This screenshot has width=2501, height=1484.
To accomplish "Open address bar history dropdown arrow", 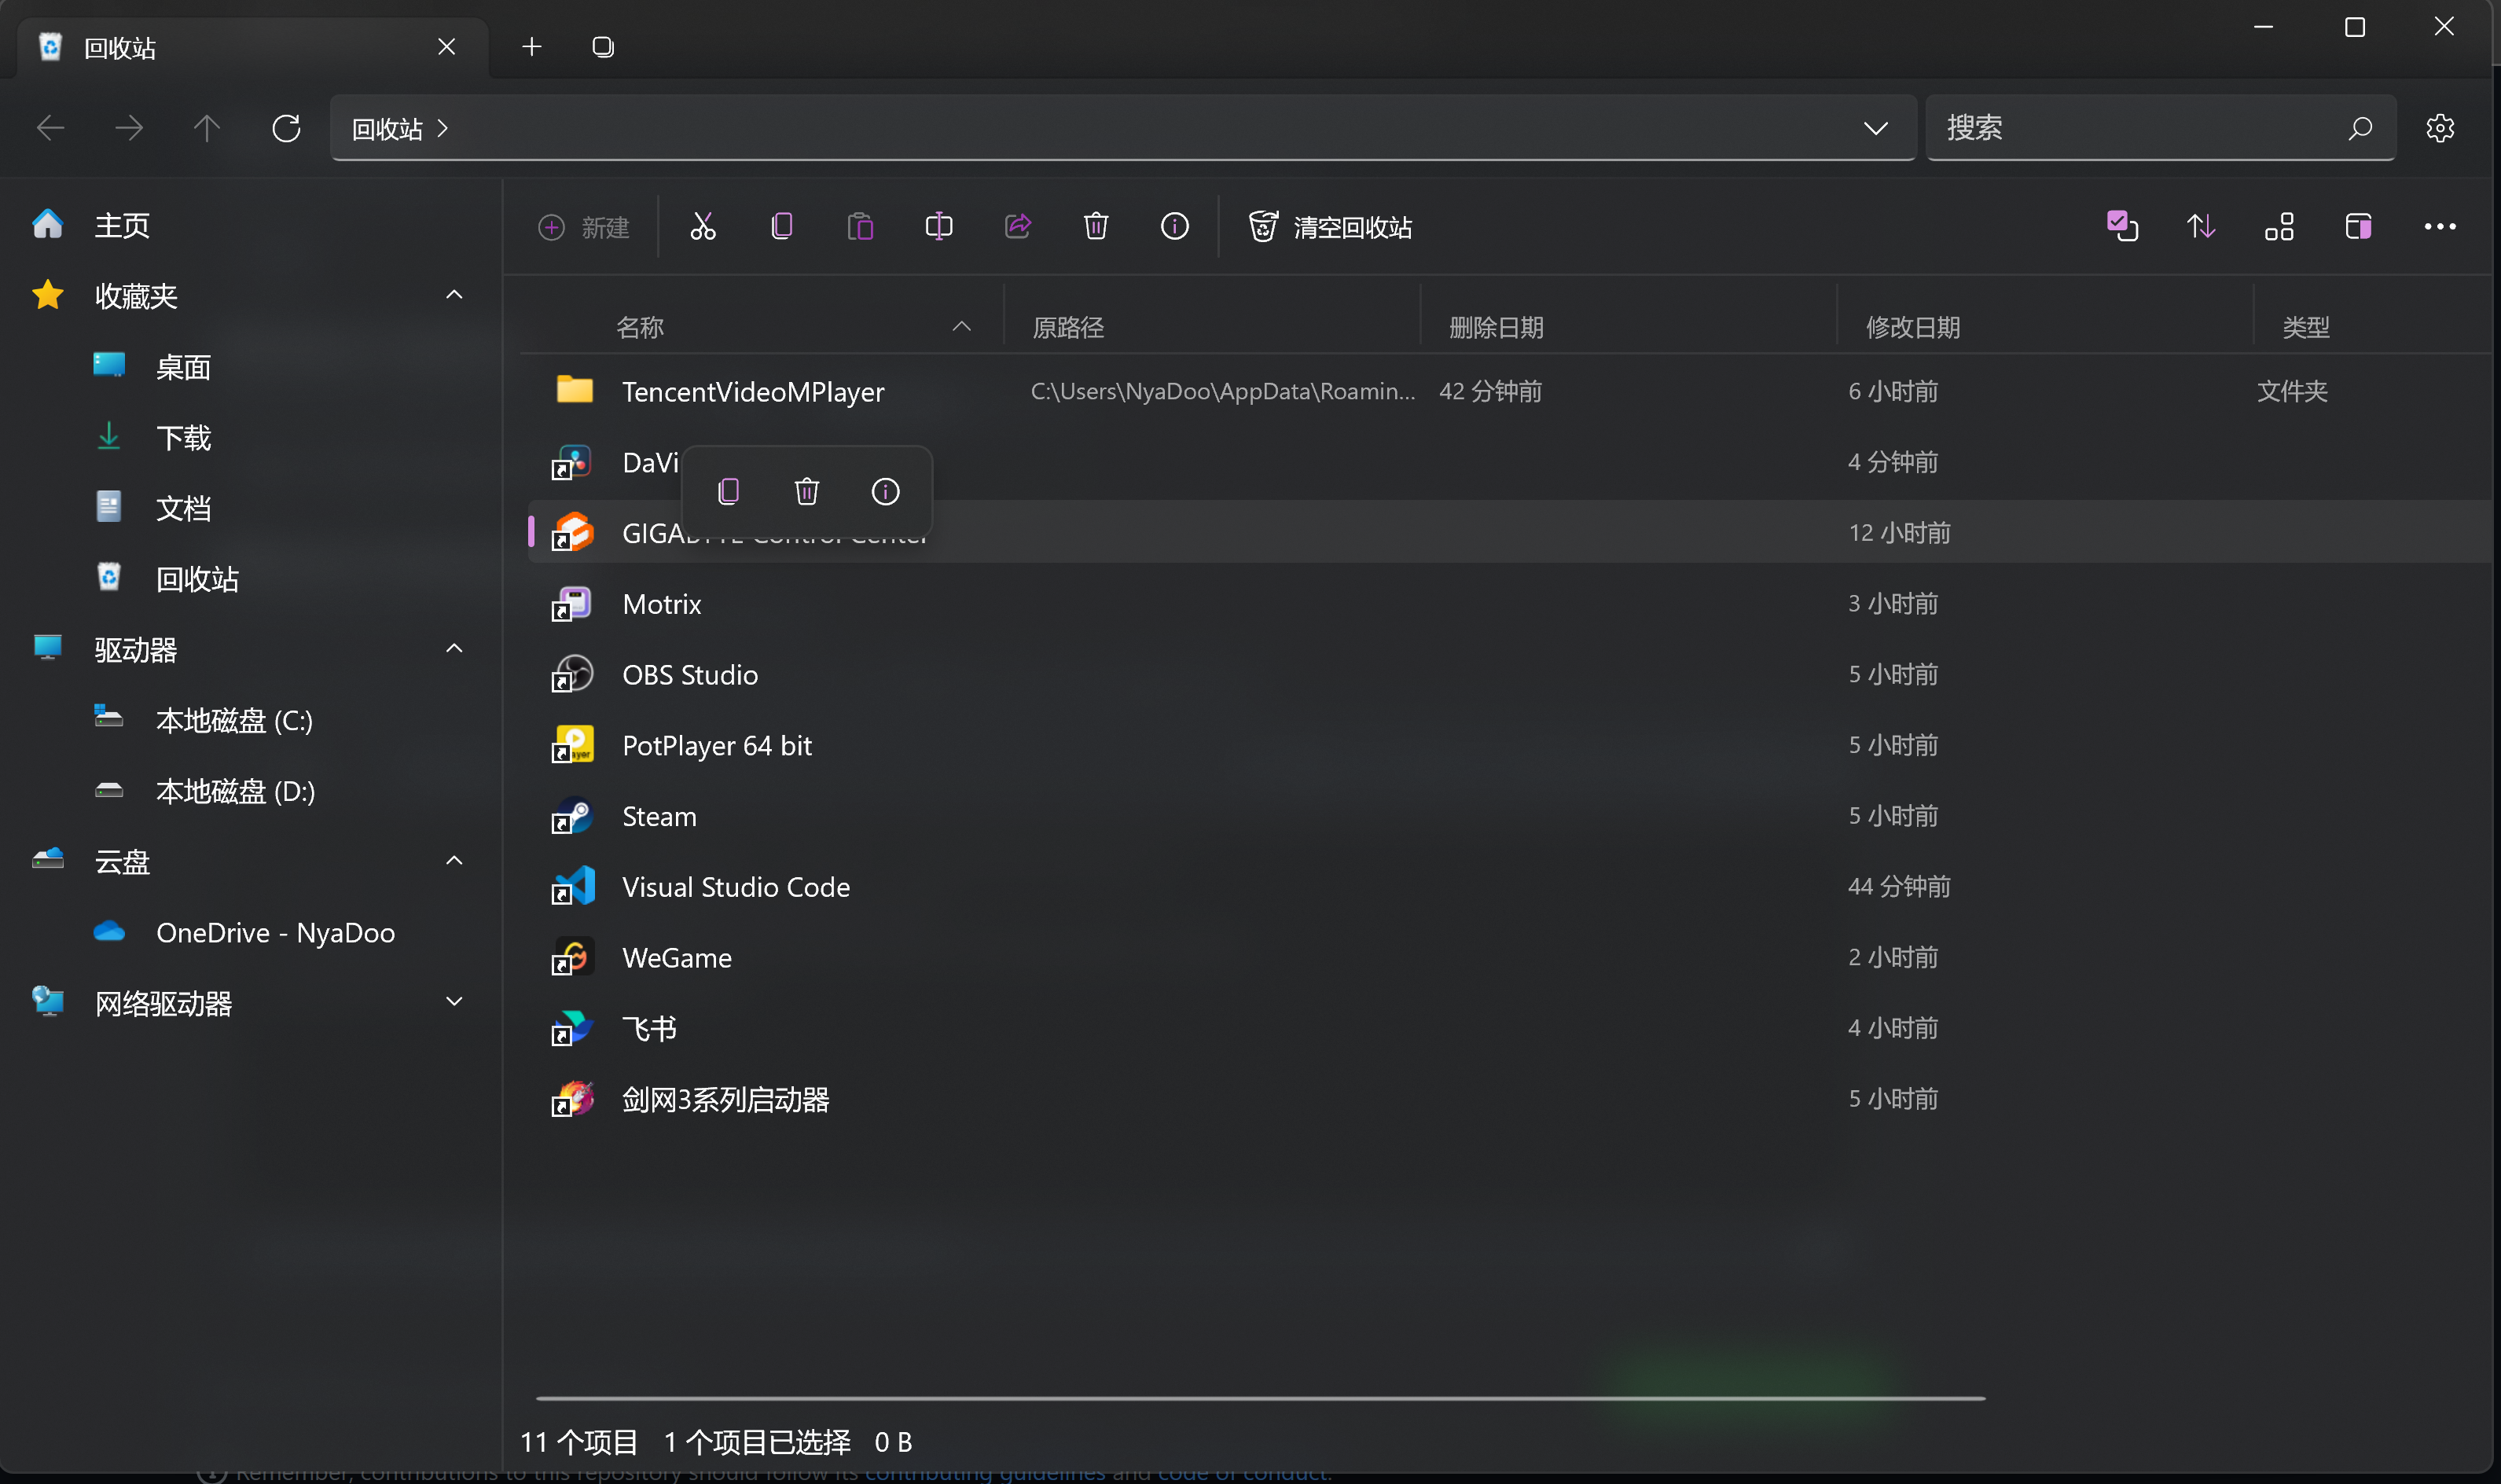I will [1875, 128].
